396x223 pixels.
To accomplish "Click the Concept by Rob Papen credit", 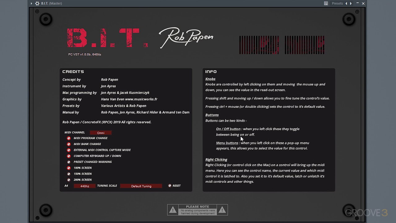I will [x=90, y=80].
